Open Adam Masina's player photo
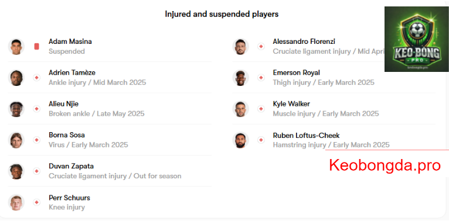This screenshot has height=221, width=449. click(x=16, y=47)
